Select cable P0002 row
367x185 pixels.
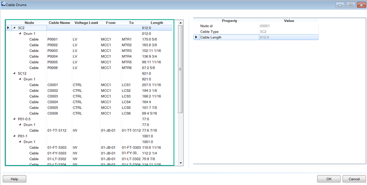(x=92, y=45)
